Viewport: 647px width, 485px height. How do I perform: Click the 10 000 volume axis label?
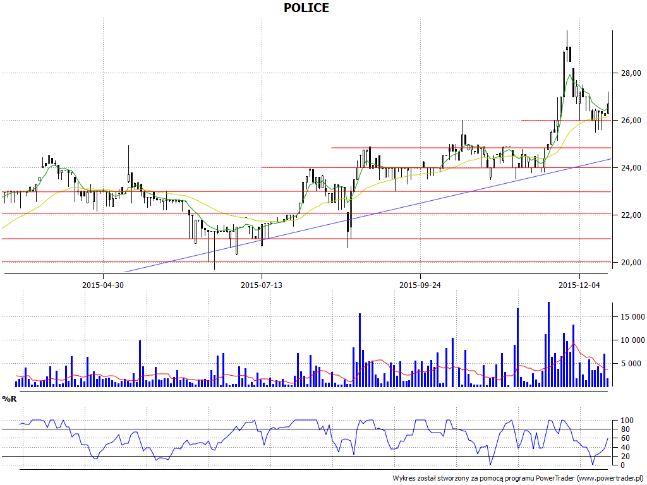632,340
